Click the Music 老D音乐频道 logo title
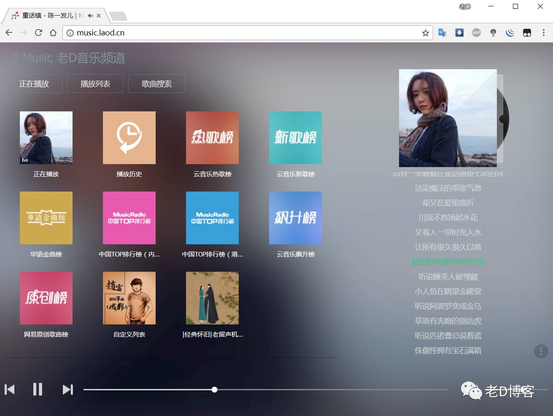The height and width of the screenshot is (416, 553). pos(68,58)
